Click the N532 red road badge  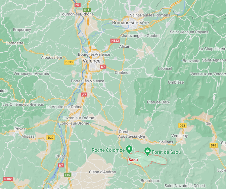point(115,41)
